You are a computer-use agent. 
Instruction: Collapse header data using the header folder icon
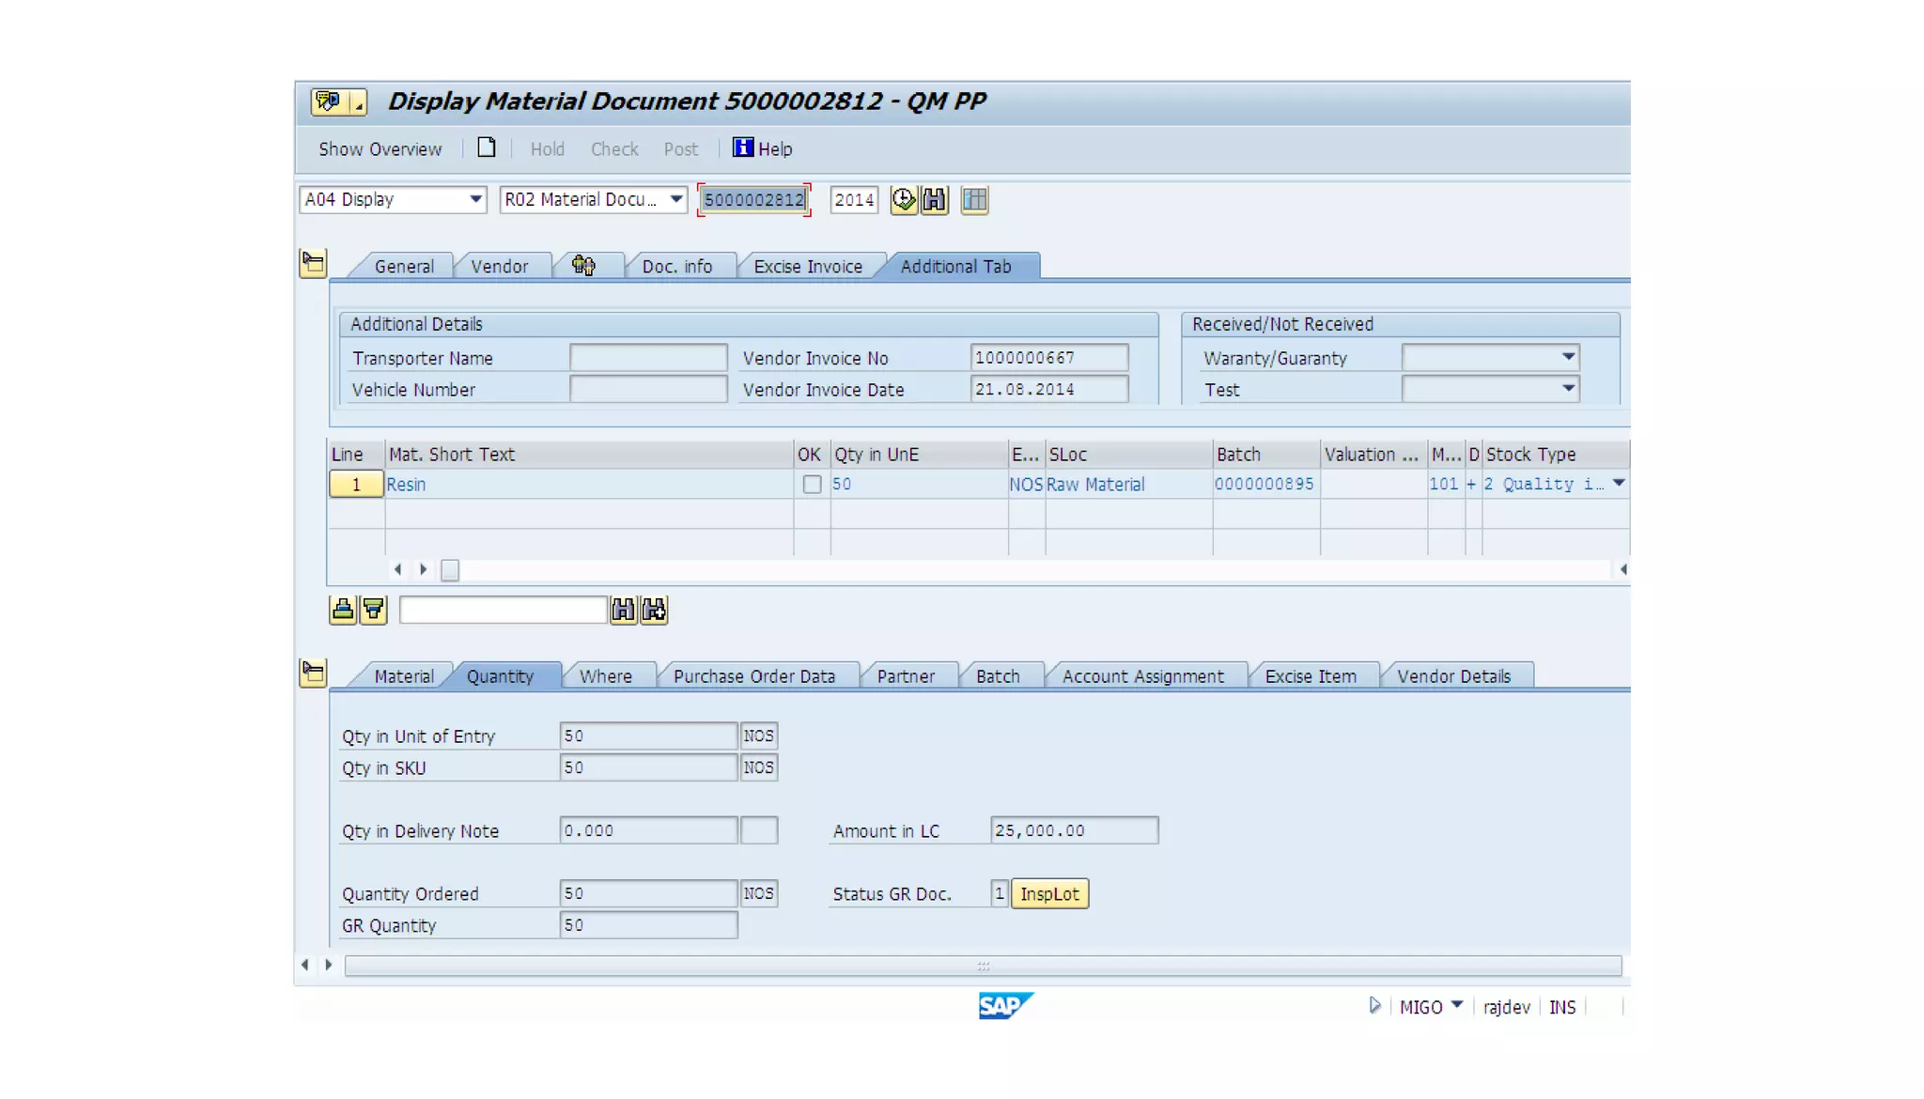[313, 263]
